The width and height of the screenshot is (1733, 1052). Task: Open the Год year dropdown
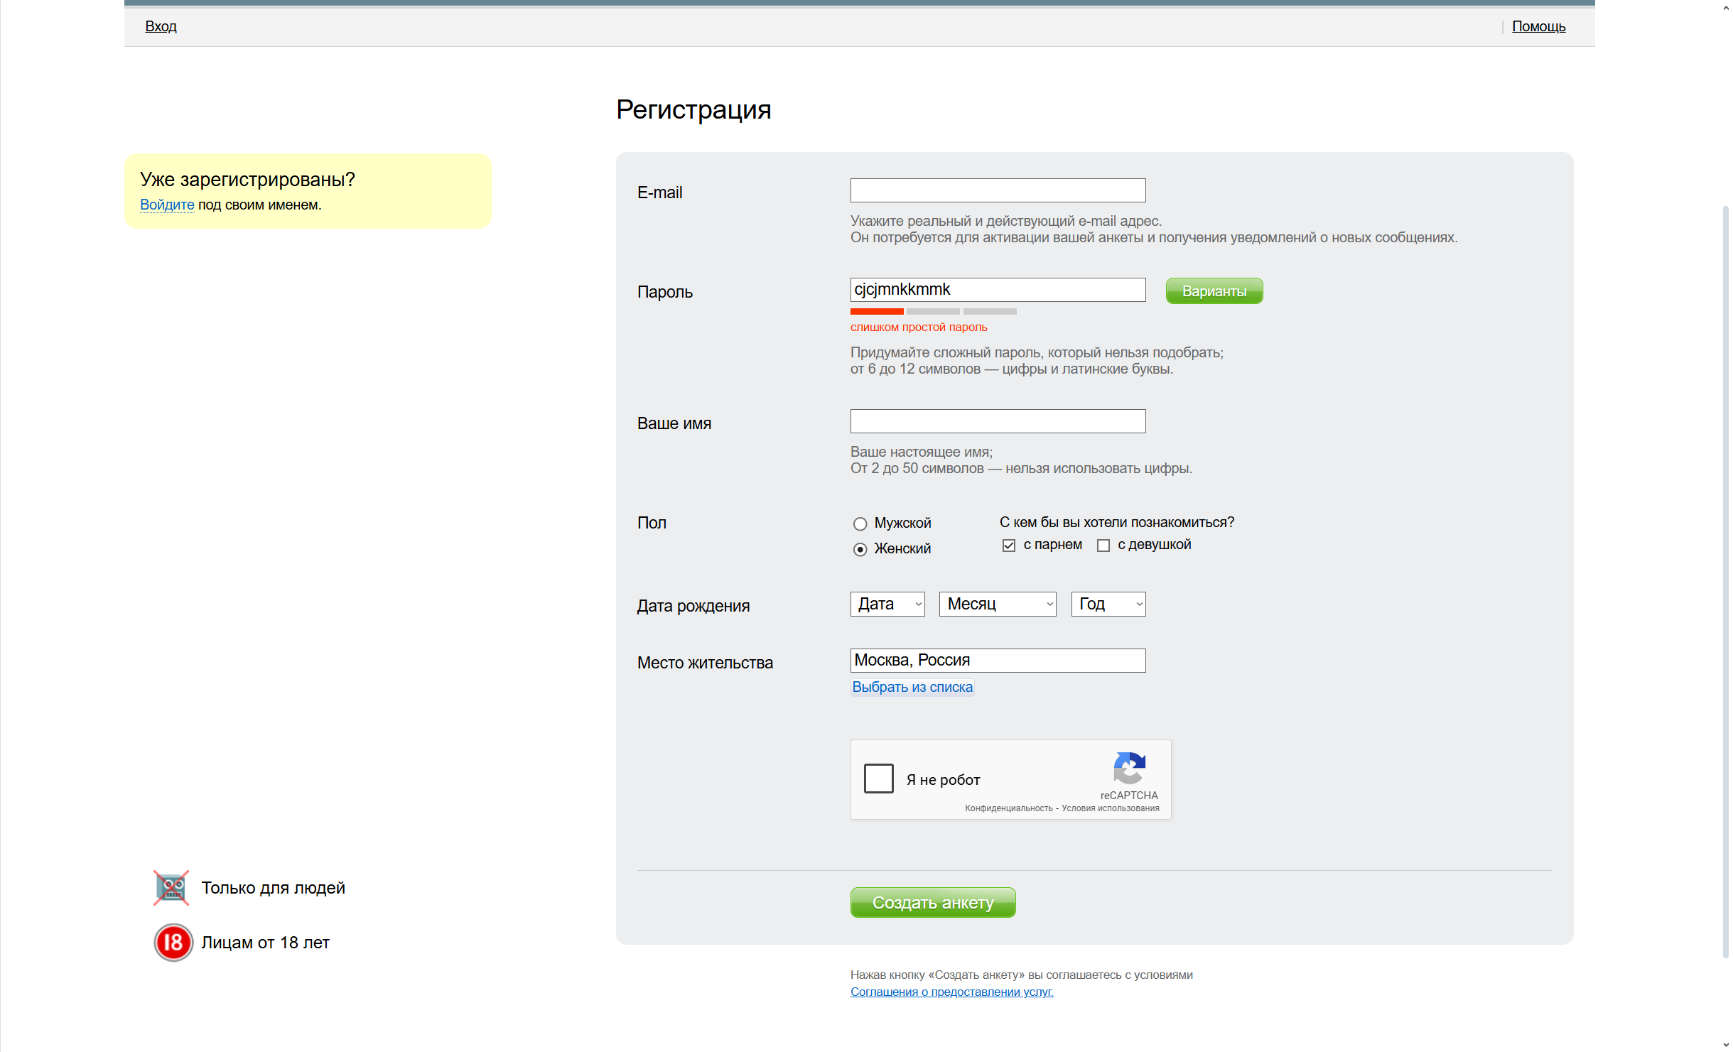point(1108,604)
